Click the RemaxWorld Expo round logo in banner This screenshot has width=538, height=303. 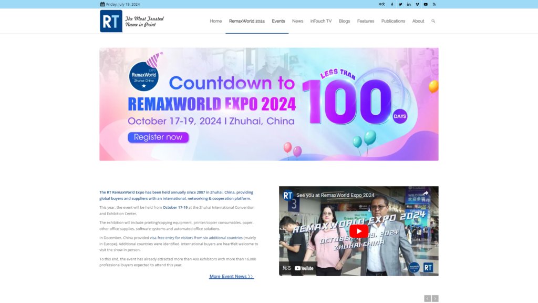pyautogui.click(x=144, y=76)
